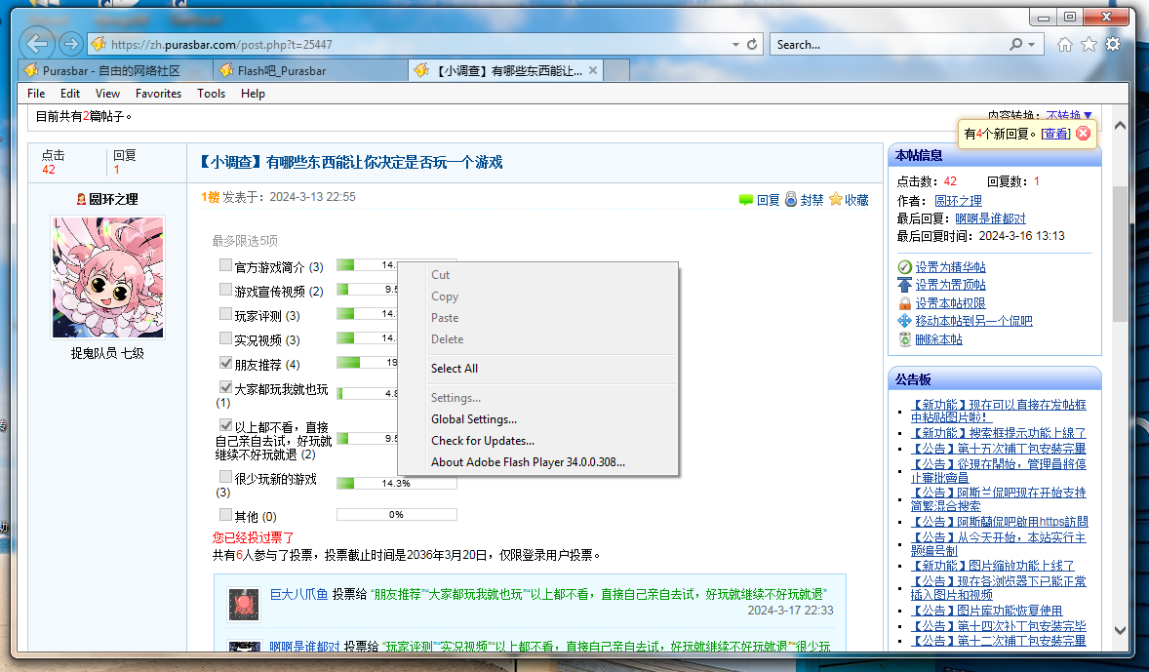The width and height of the screenshot is (1149, 672).
Task: Open author link 圆环之理 in 本帖信息
Action: click(x=958, y=201)
